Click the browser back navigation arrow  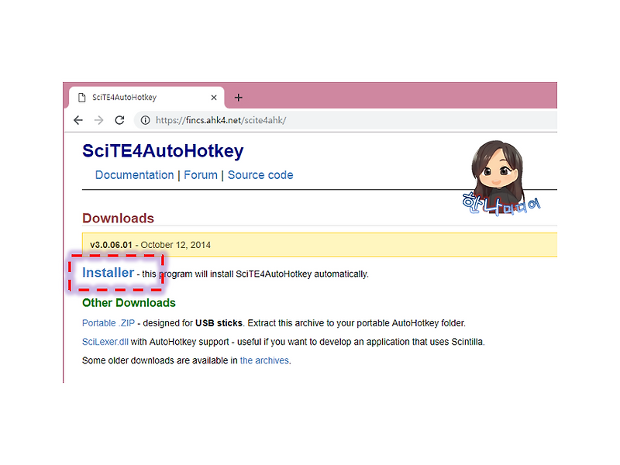77,120
